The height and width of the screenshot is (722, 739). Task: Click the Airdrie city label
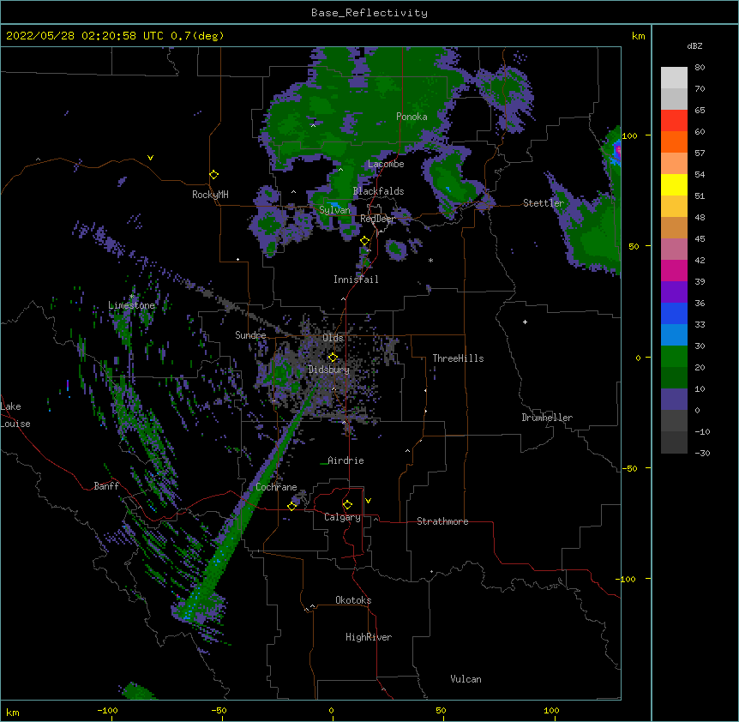pyautogui.click(x=345, y=460)
